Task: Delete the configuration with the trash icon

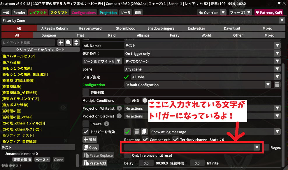Action: click(277, 85)
